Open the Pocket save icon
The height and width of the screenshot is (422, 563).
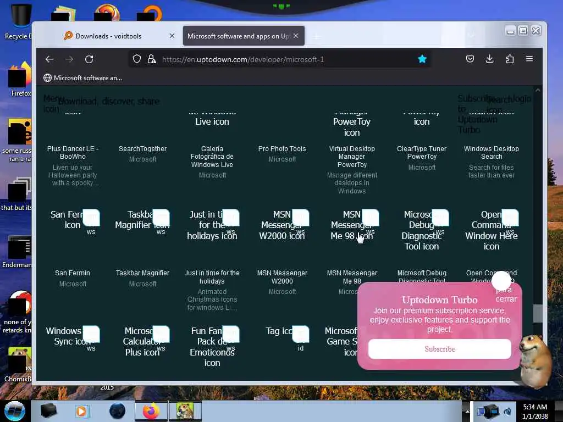tap(470, 59)
